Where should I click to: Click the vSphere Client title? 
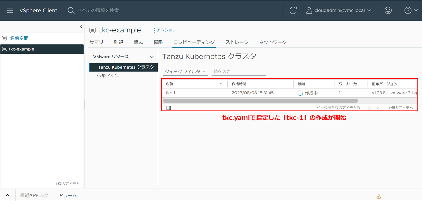coord(39,10)
